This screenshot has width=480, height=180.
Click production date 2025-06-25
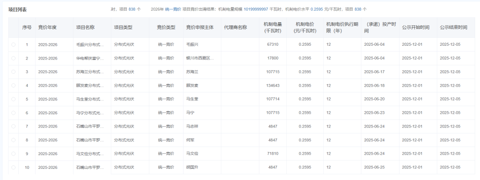tap(374, 167)
